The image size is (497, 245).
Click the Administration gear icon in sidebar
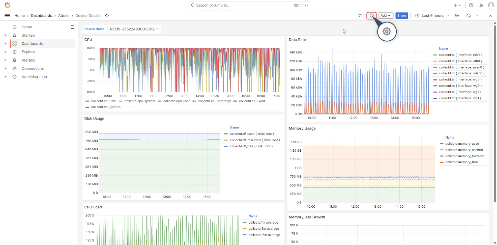tap(14, 77)
